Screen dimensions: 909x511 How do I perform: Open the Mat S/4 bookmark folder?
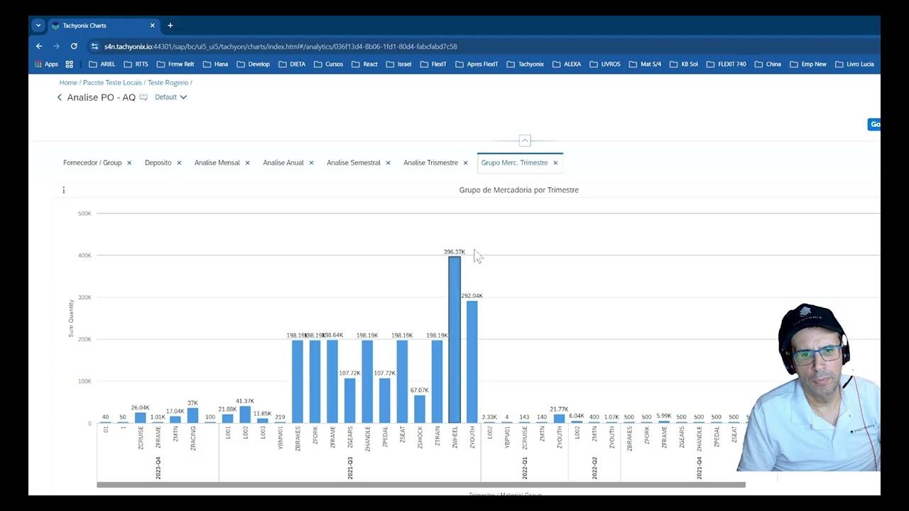click(x=645, y=64)
